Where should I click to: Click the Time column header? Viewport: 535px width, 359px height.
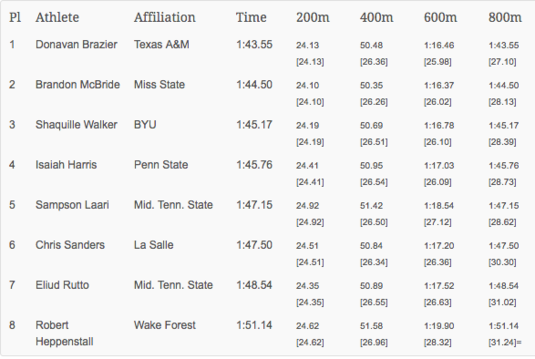click(251, 17)
